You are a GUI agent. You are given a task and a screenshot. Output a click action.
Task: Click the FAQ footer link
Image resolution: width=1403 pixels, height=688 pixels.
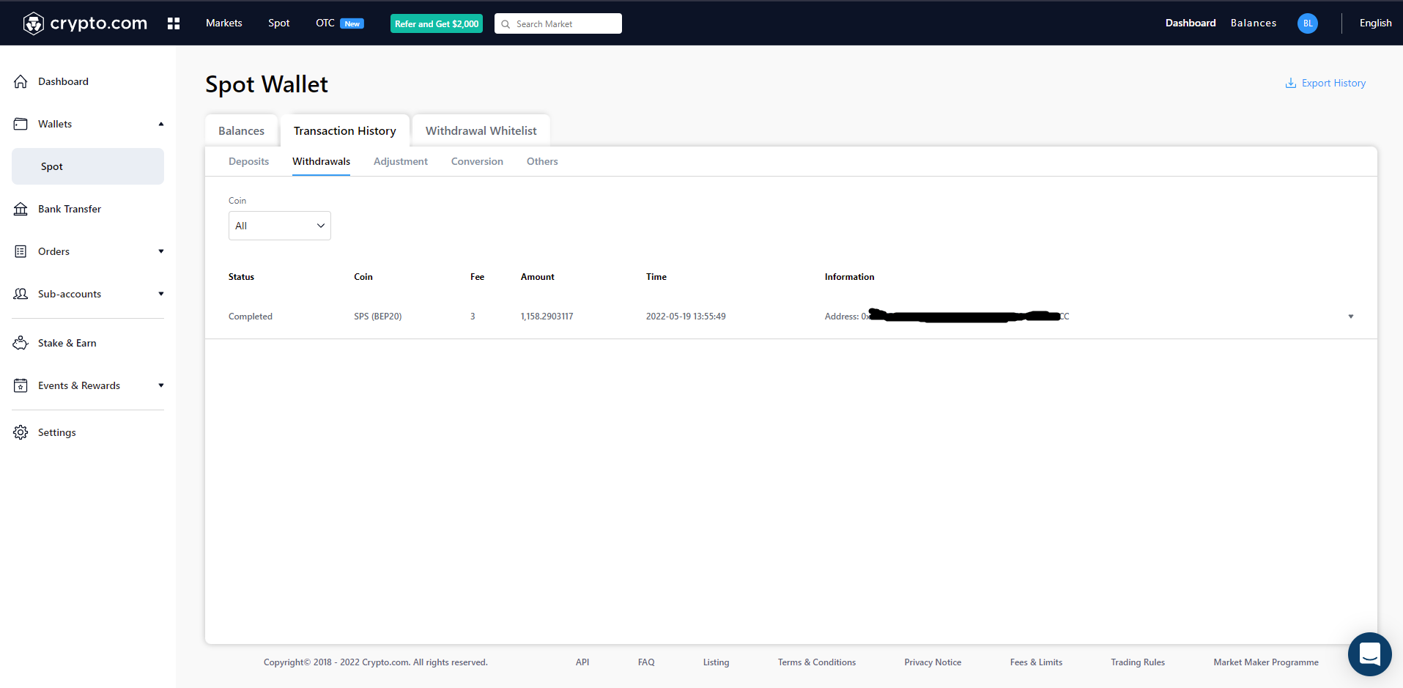[x=646, y=662]
